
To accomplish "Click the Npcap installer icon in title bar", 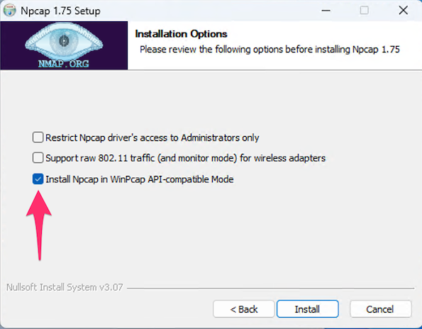I will tap(9, 11).
